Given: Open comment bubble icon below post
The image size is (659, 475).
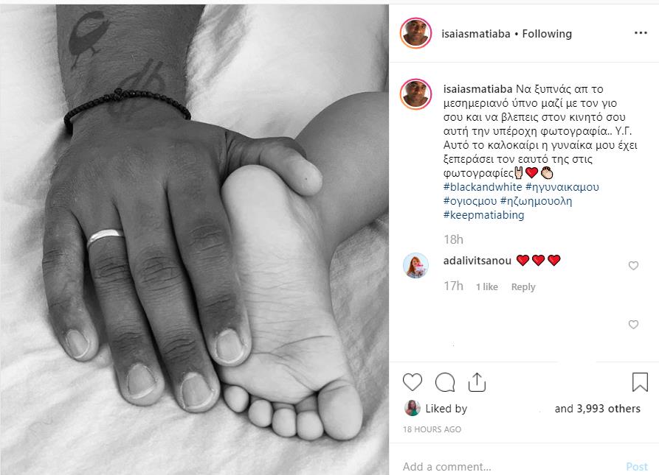Looking at the screenshot, I should 445,382.
